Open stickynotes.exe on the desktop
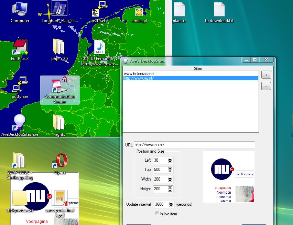The width and height of the screenshot is (293, 225). (20, 198)
